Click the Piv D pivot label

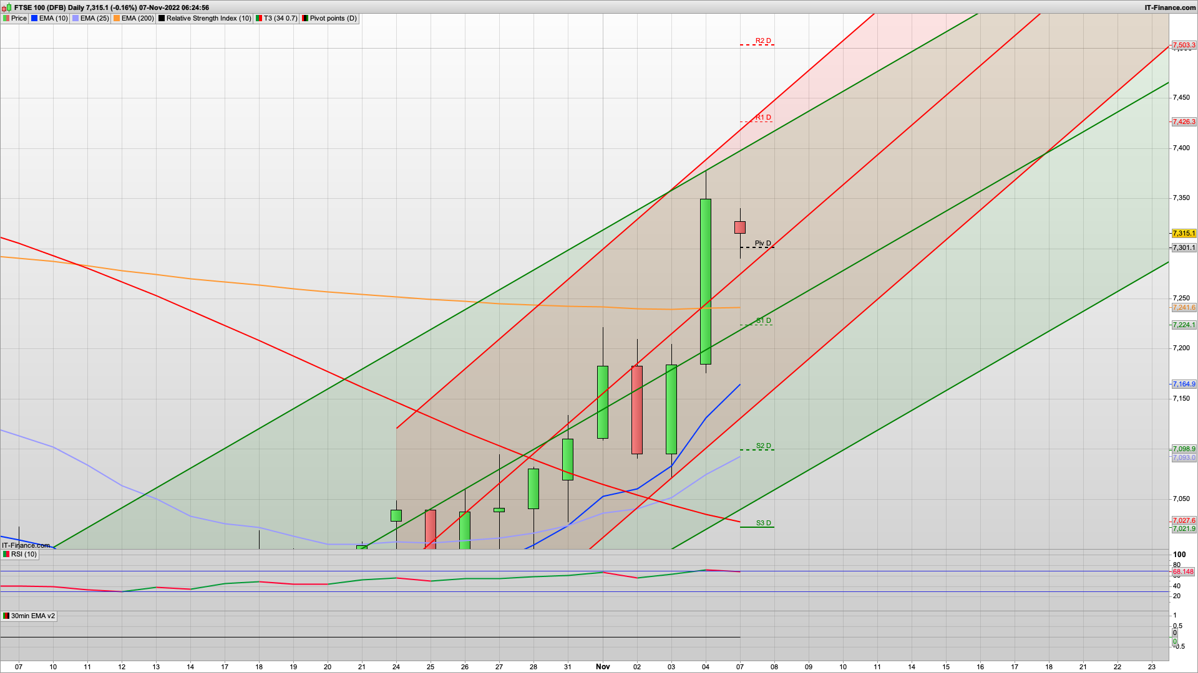pyautogui.click(x=762, y=244)
